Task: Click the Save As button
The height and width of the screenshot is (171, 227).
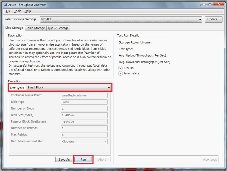Action: 64,160
